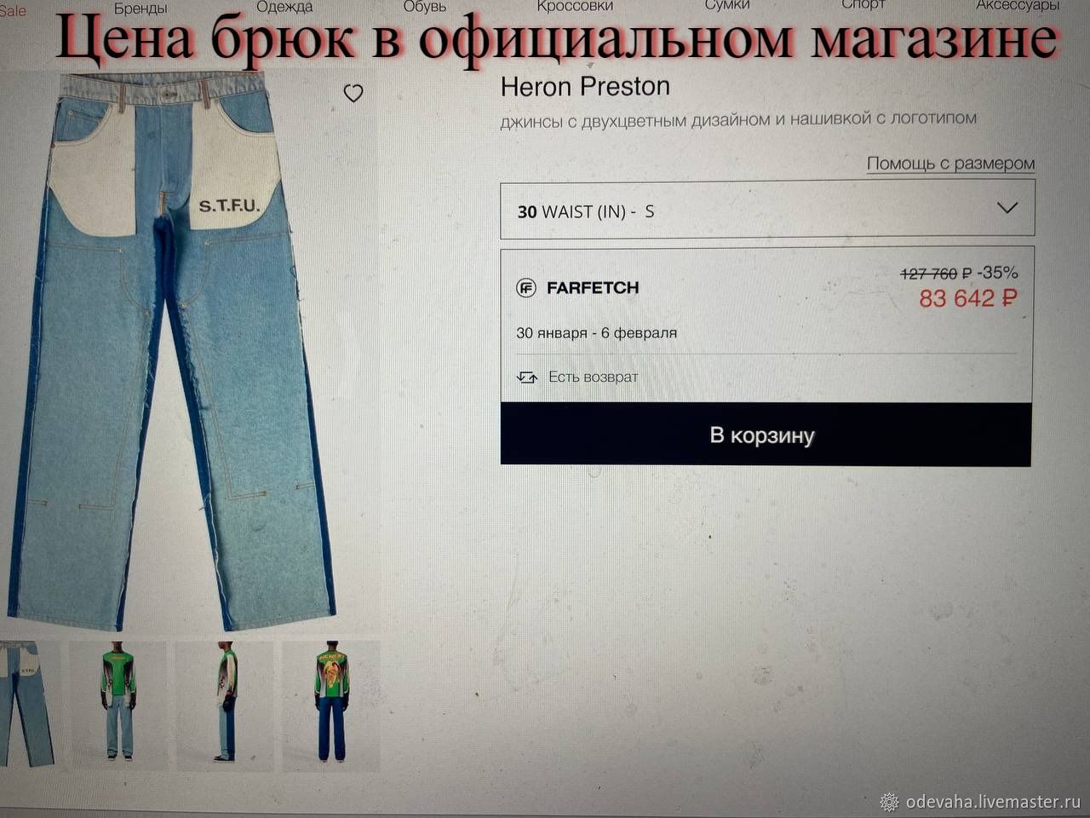The width and height of the screenshot is (1090, 818).
Task: View the front-facing model thumbnail
Action: pyautogui.click(x=118, y=702)
